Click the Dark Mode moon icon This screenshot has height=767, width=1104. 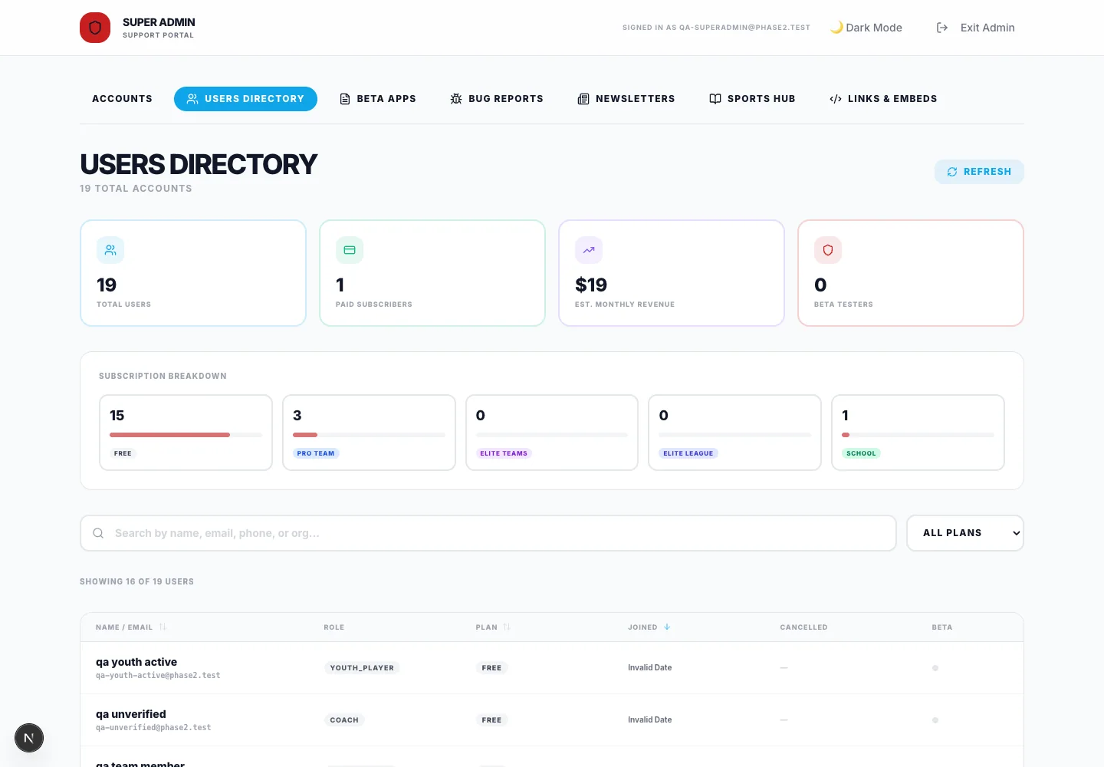pos(836,28)
